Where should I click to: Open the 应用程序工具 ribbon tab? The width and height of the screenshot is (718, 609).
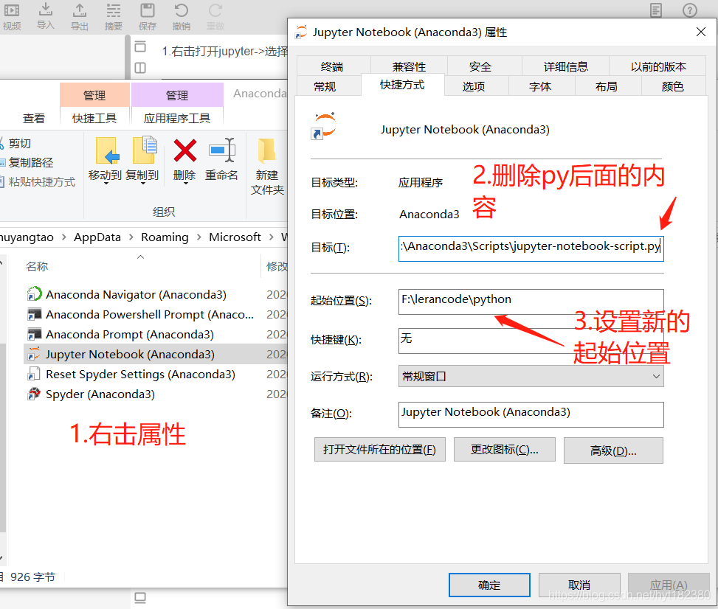coord(177,119)
